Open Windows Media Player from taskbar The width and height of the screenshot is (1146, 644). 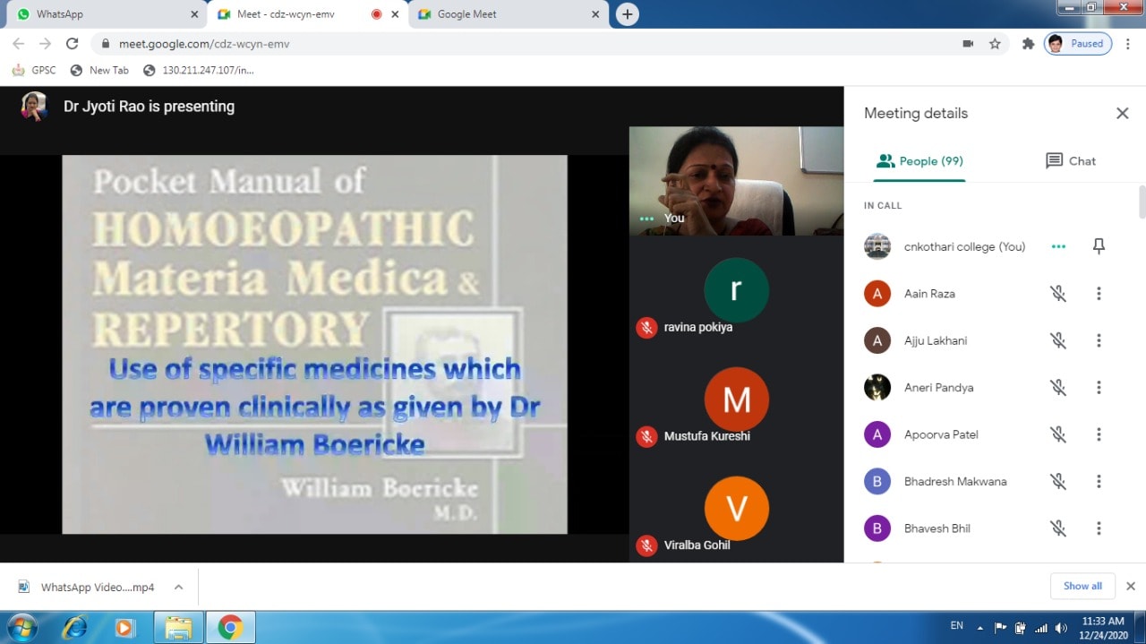coord(124,628)
